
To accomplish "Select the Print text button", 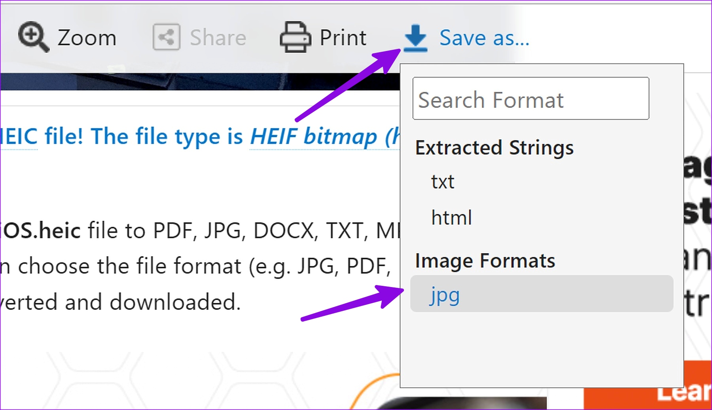I will (x=343, y=38).
